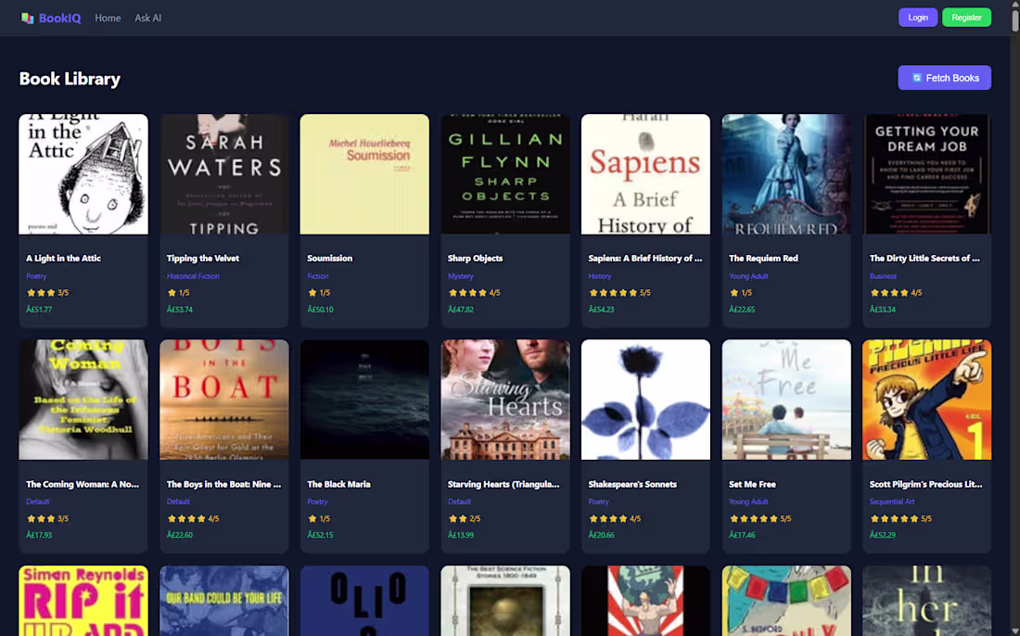Select The Black Maria title
Image resolution: width=1020 pixels, height=636 pixels.
338,485
